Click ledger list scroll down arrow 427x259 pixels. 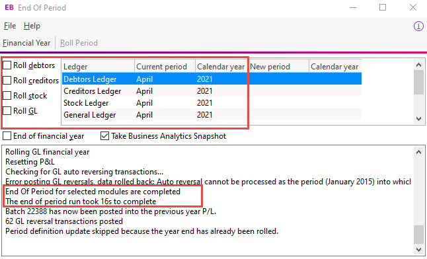[419, 119]
